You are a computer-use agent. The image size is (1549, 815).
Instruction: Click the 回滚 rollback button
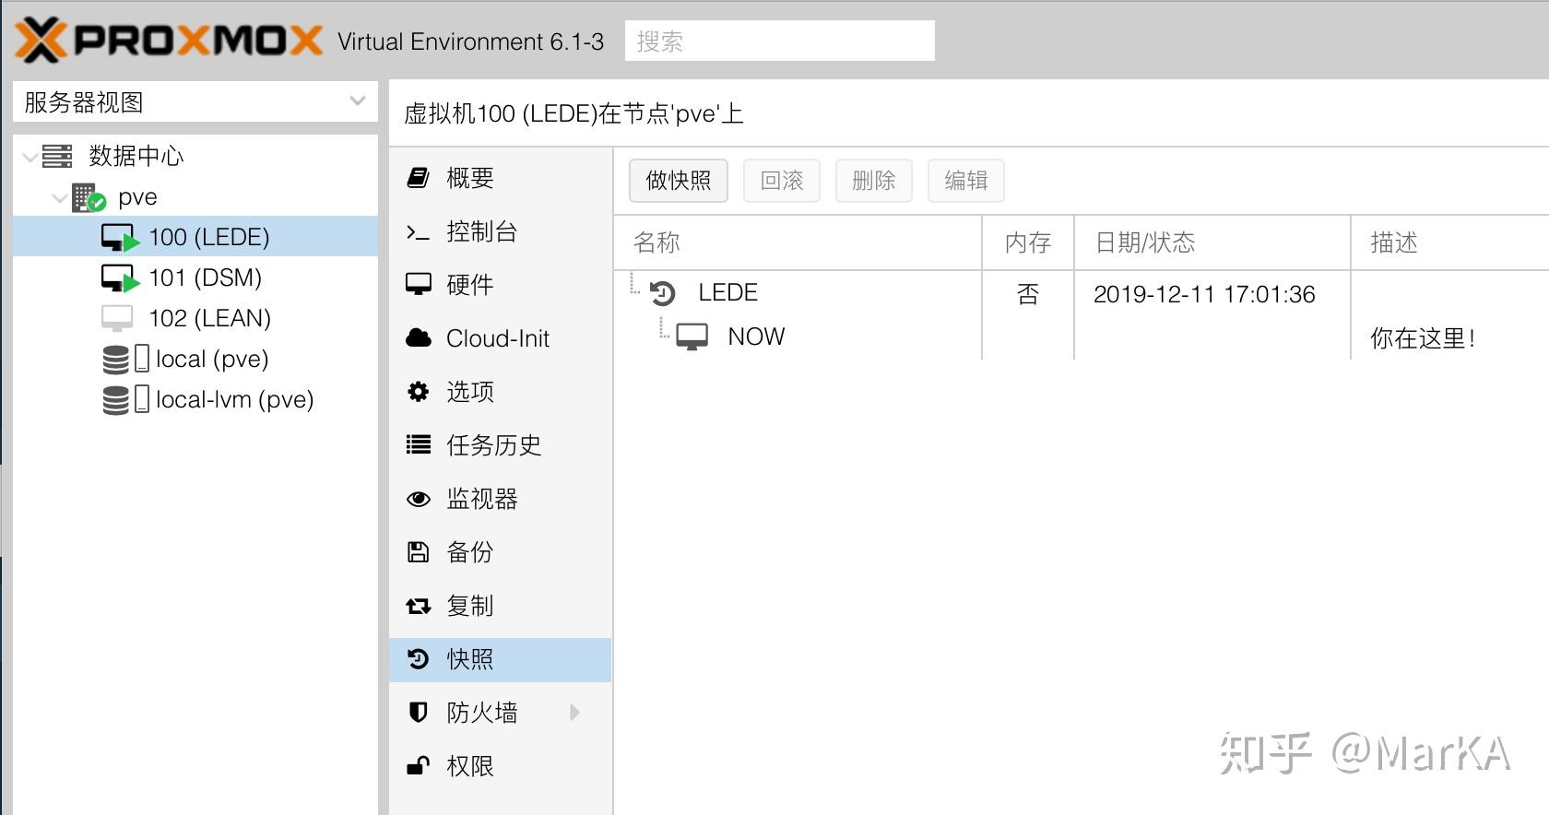[782, 181]
